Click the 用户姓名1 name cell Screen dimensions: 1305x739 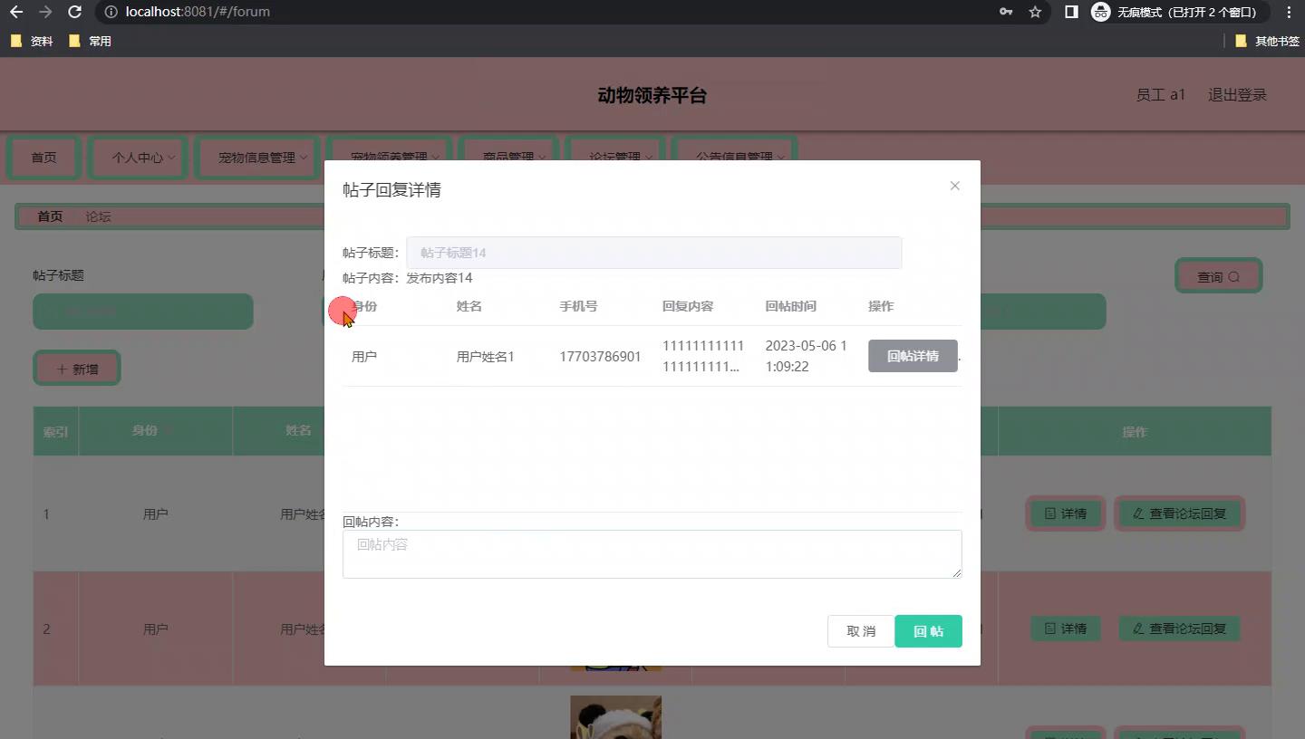tap(486, 356)
